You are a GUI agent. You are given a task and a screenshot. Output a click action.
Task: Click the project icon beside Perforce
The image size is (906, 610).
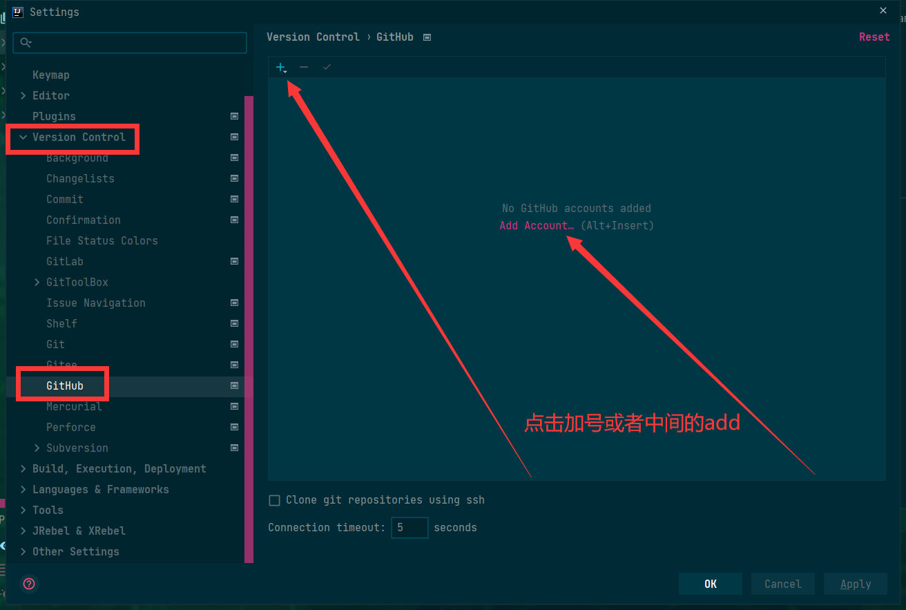235,427
